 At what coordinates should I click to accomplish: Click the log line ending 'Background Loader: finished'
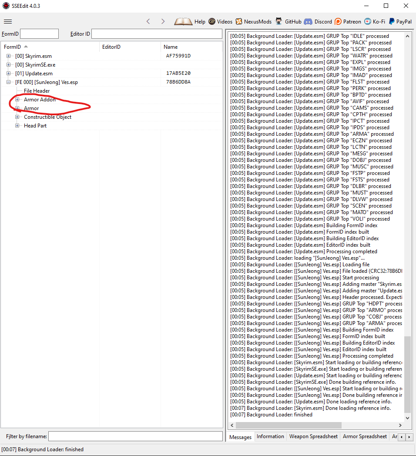pos(271,415)
